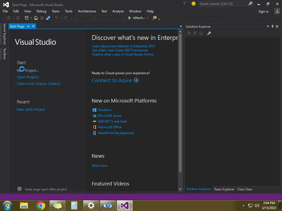This screenshot has width=282, height=211.
Task: Open Visual Studio from the taskbar
Action: coord(125,206)
